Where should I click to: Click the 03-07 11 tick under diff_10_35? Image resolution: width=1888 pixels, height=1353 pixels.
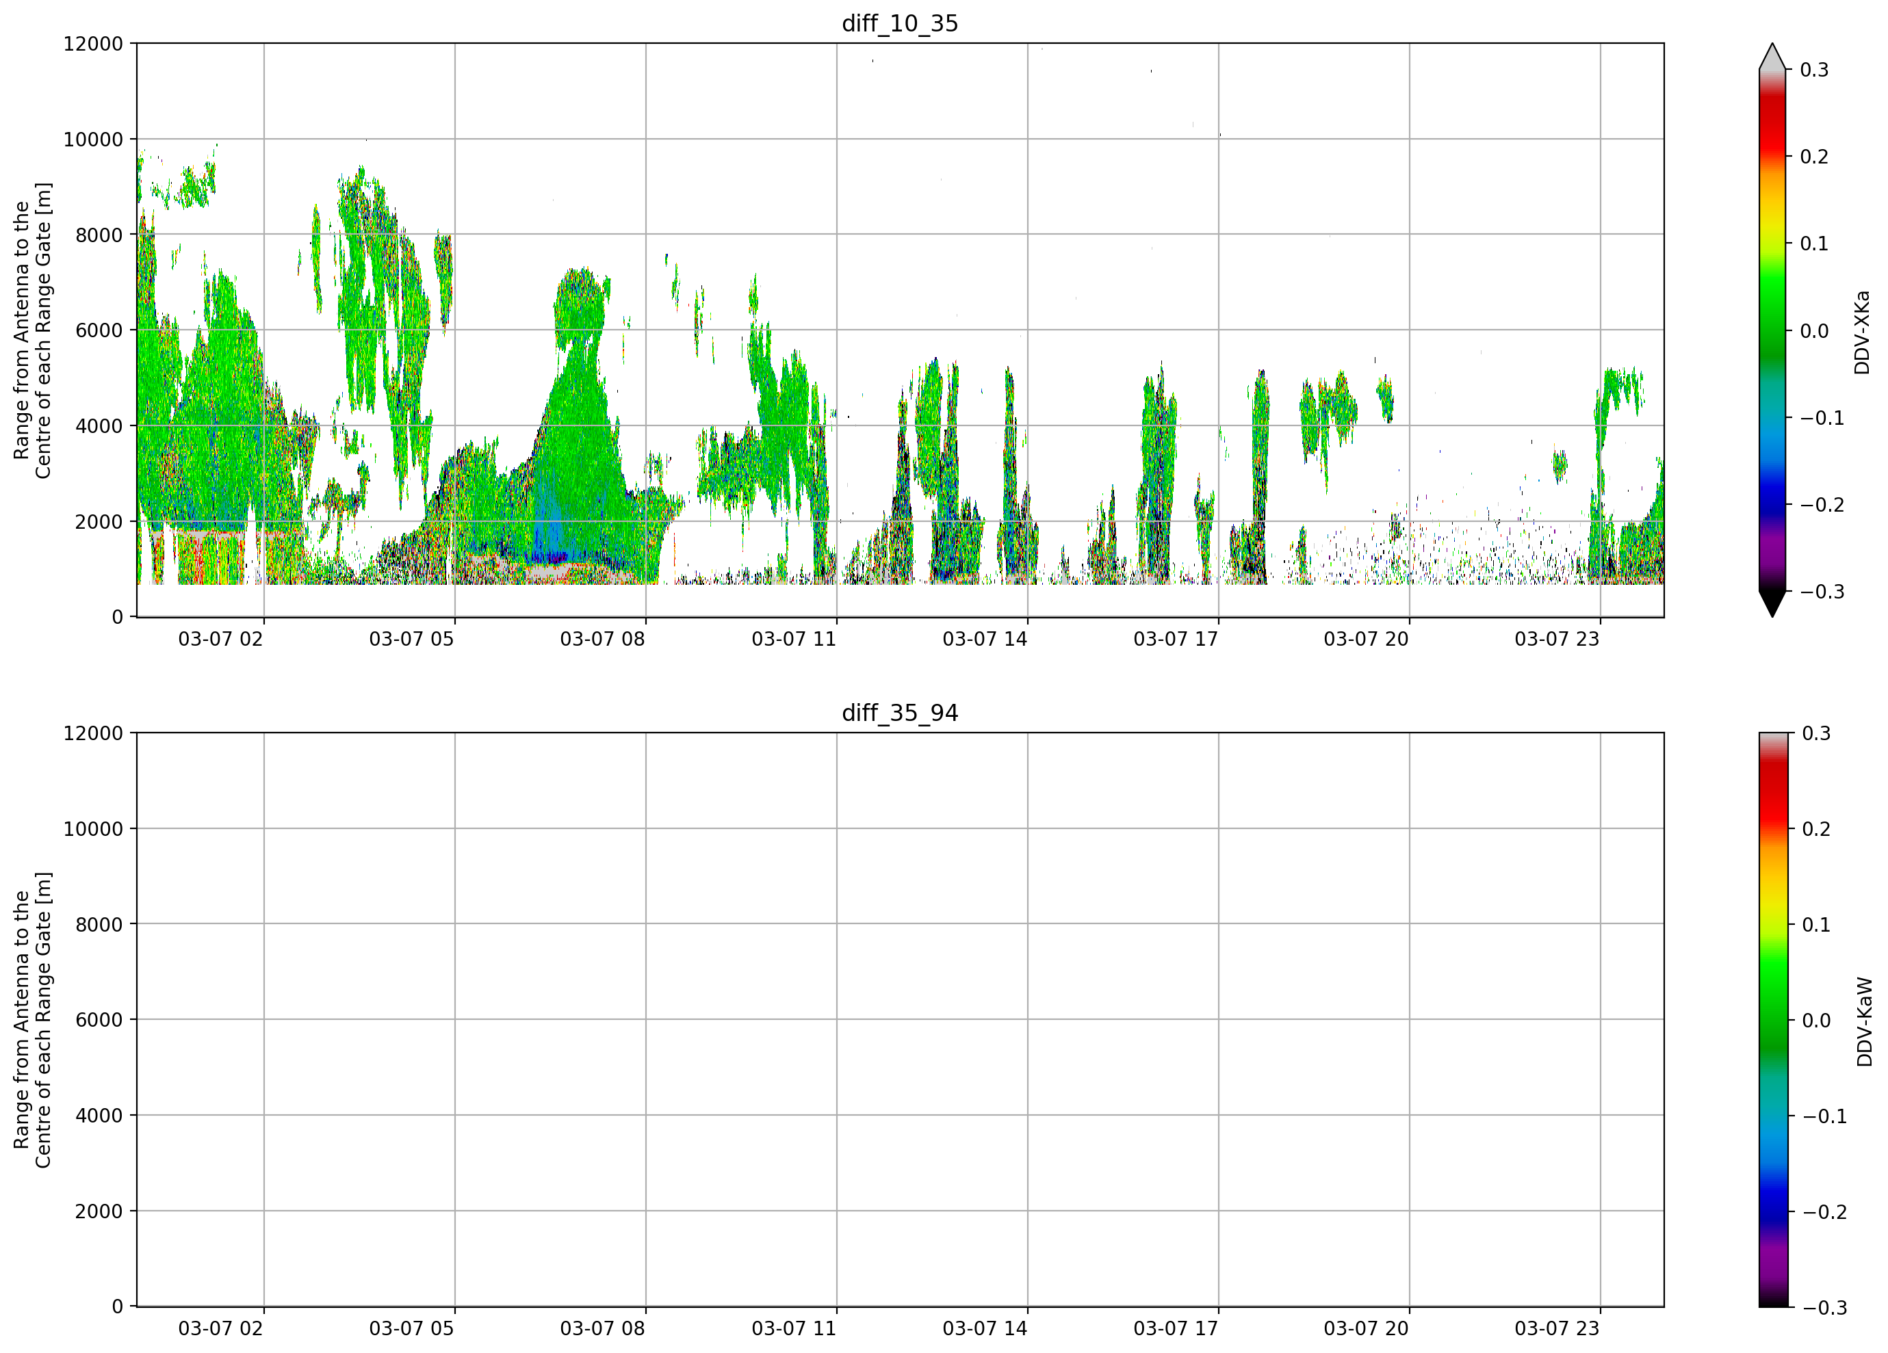pyautogui.click(x=793, y=639)
